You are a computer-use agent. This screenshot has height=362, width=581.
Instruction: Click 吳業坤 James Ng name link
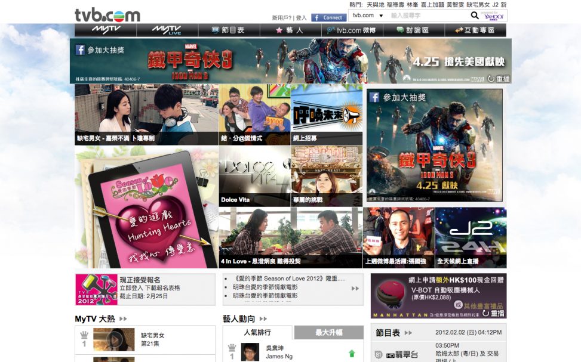click(x=279, y=352)
